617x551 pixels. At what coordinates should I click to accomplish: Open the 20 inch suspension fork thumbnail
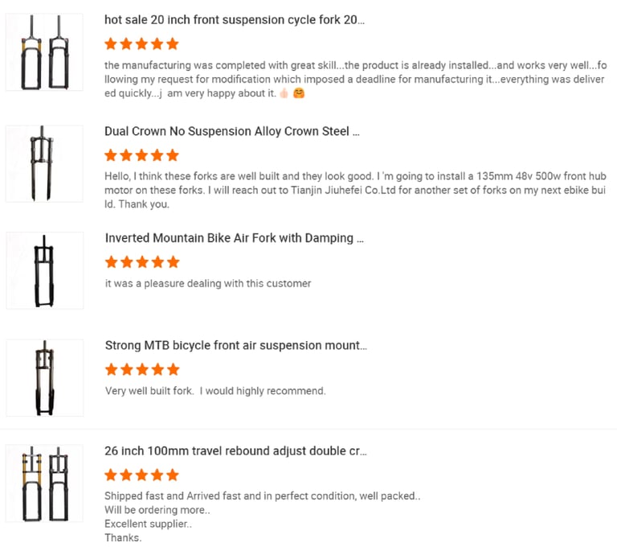coord(44,52)
